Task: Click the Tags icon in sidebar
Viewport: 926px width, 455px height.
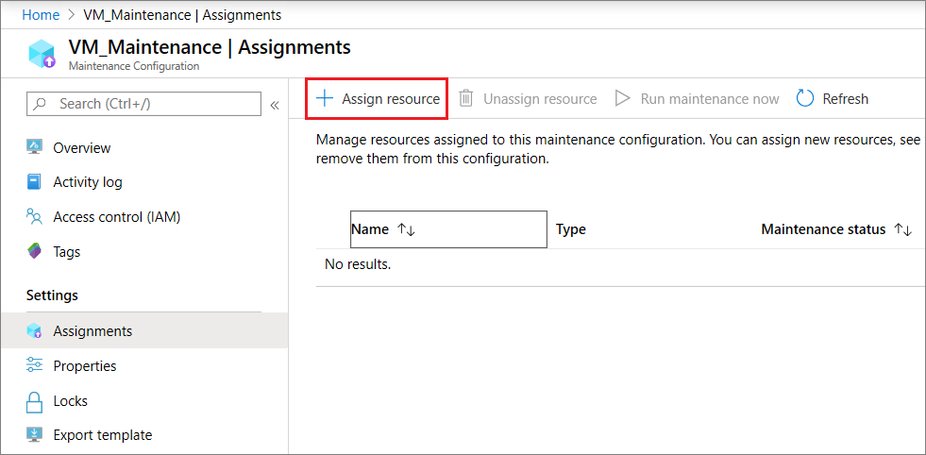Action: tap(35, 252)
